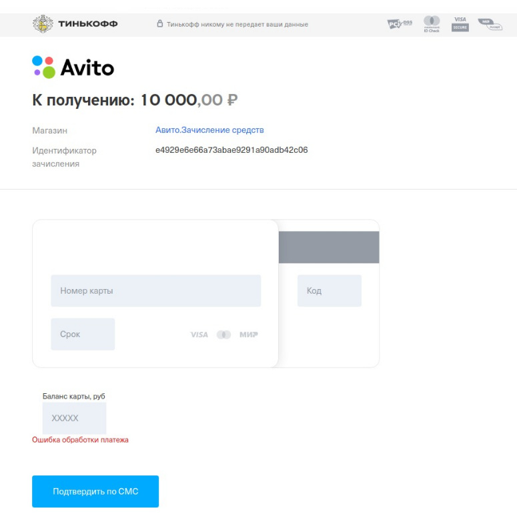Click the Tinkoff crest logo
Screen dimensions: 517x516
(43, 24)
